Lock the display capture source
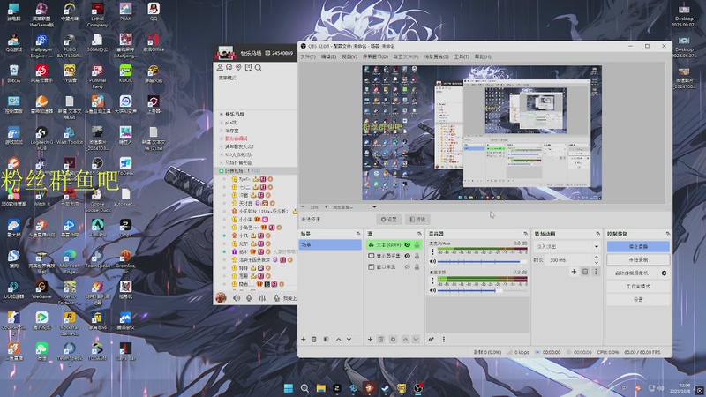Image resolution: width=706 pixels, height=397 pixels. coord(417,256)
